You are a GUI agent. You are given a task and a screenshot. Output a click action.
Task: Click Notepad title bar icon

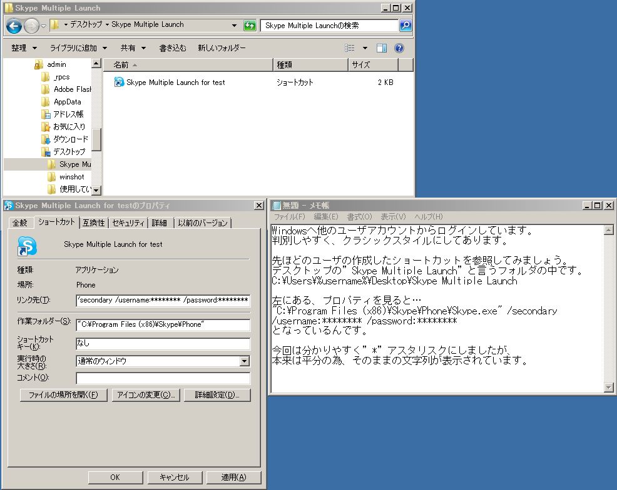277,205
